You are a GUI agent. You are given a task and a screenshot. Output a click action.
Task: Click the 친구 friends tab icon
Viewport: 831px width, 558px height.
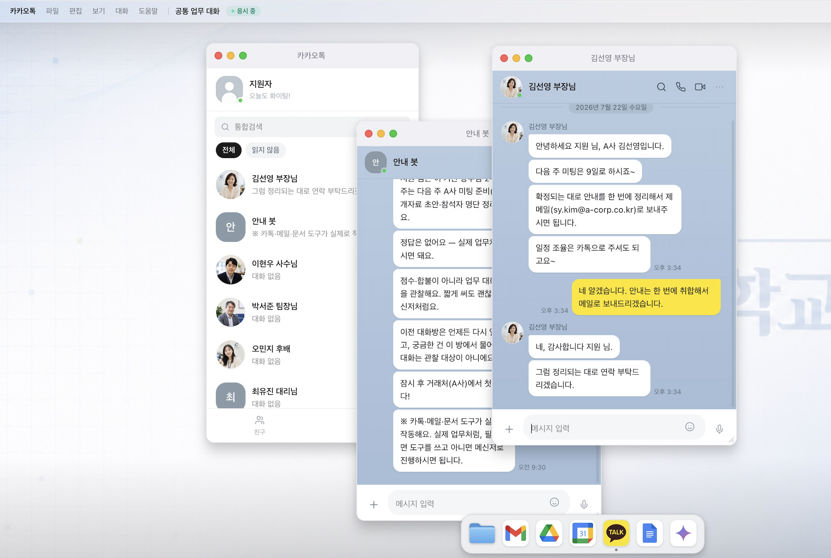(x=260, y=425)
